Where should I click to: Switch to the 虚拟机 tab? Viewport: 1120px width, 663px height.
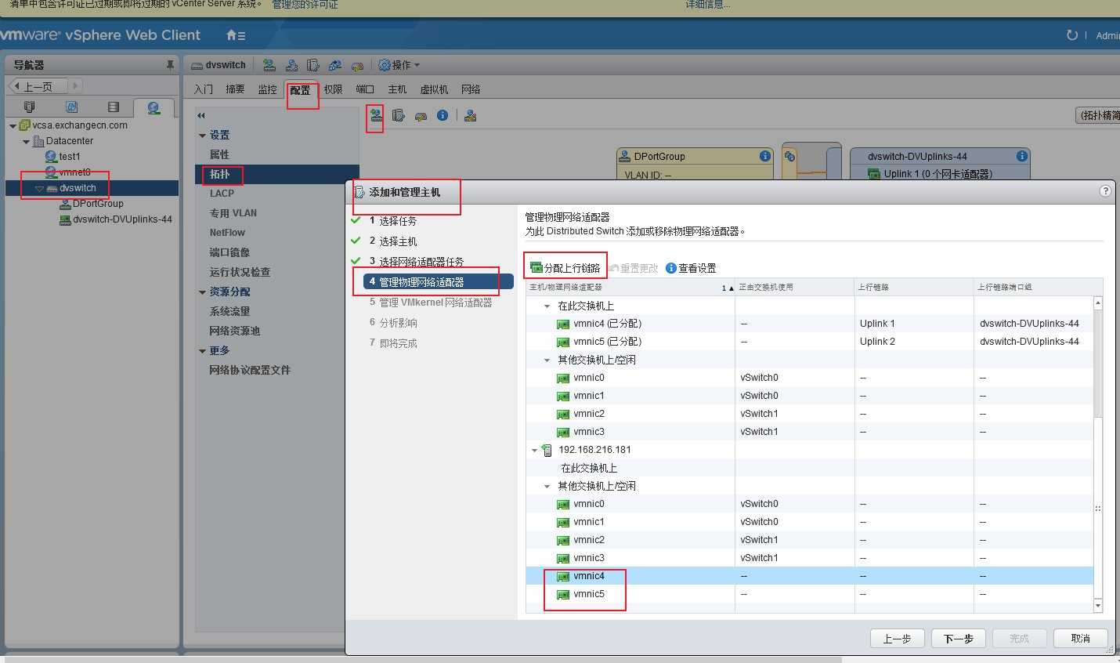435,89
